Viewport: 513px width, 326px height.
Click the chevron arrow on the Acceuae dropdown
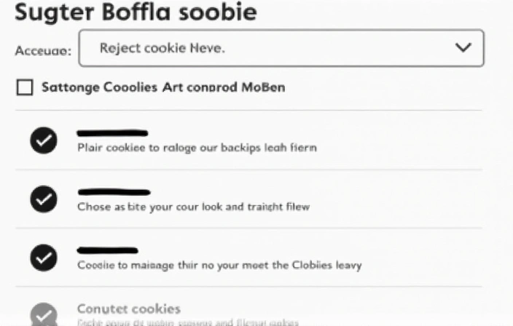coord(463,48)
